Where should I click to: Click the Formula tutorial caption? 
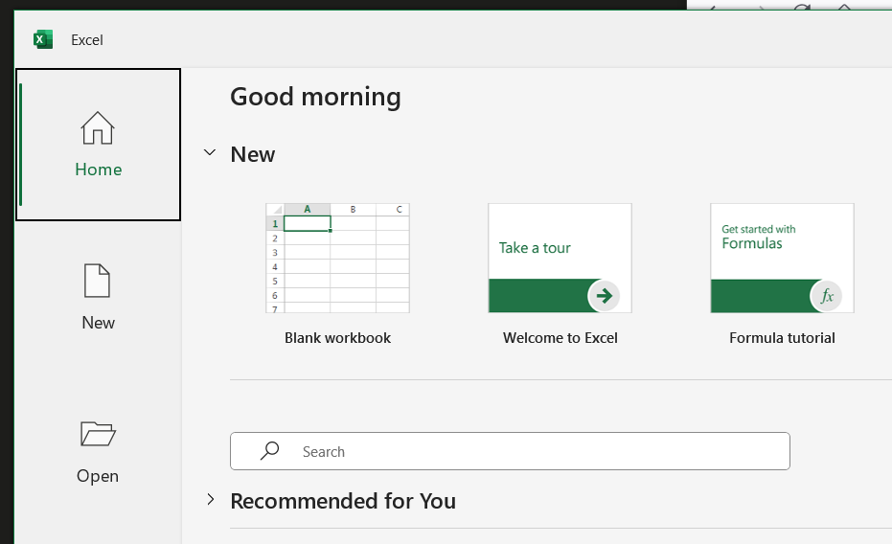point(782,338)
